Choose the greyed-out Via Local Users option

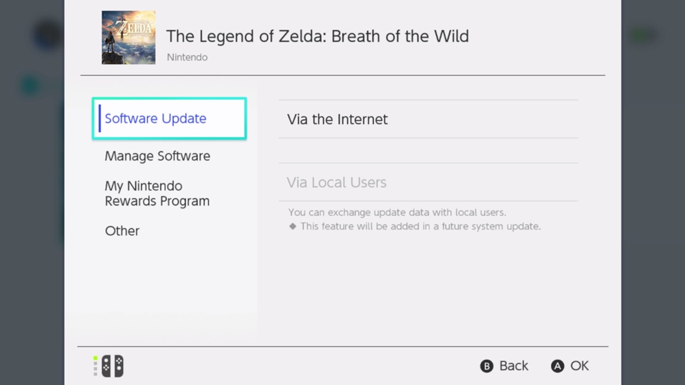(337, 182)
